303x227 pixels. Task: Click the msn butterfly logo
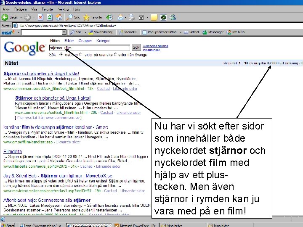(8, 32)
